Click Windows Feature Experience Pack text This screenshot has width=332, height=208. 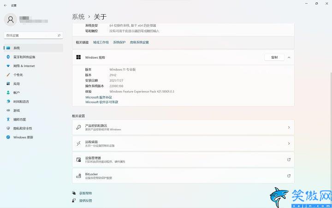coord(142,92)
